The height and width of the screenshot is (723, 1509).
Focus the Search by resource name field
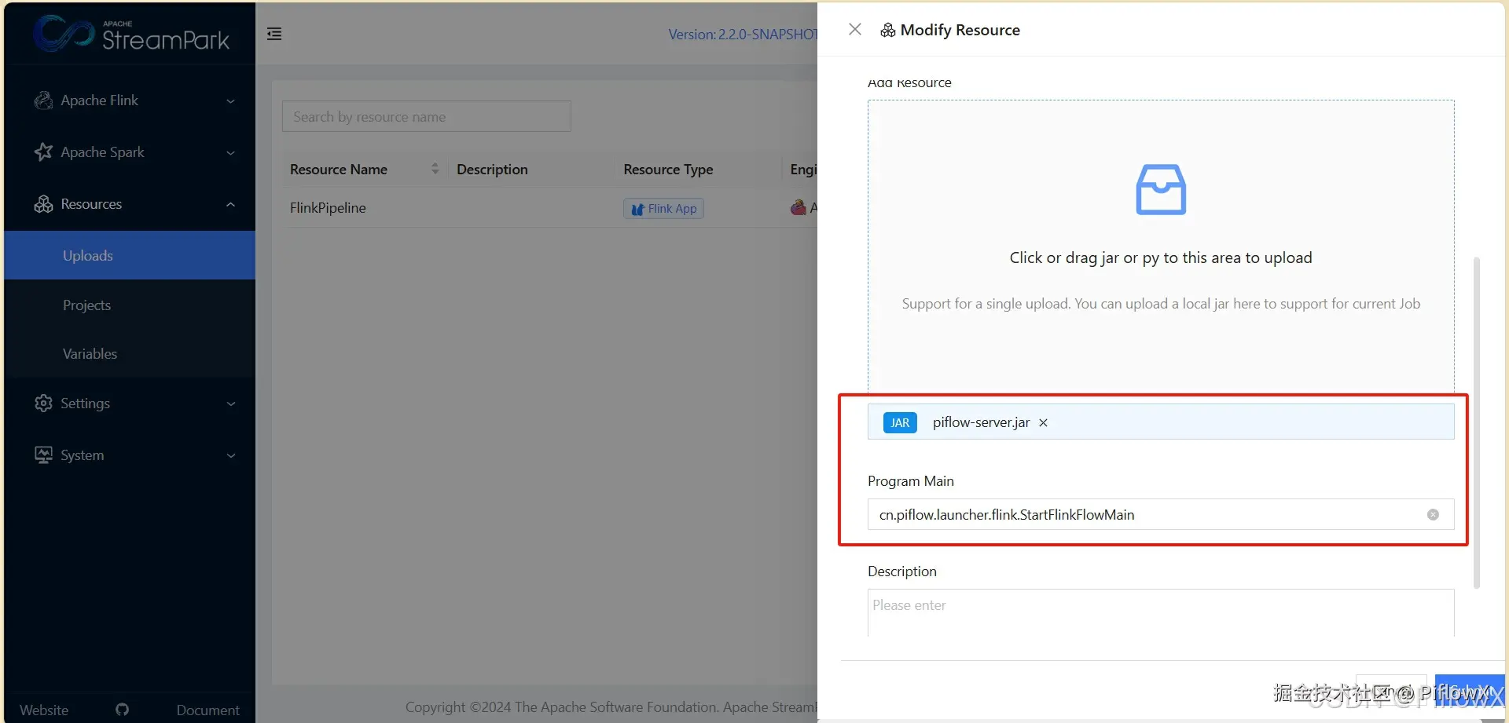tap(426, 116)
